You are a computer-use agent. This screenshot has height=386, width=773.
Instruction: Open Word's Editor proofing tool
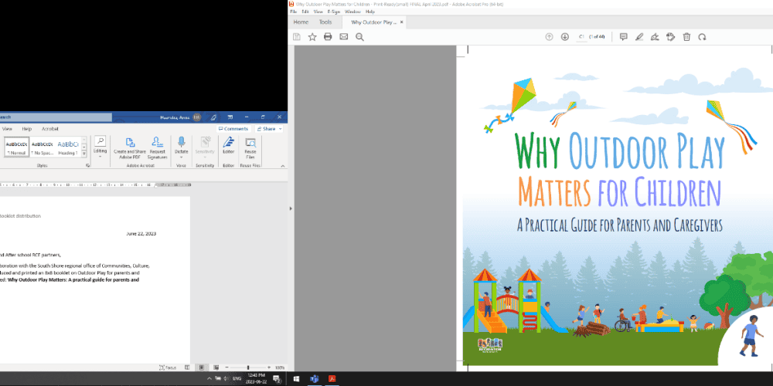coord(228,145)
